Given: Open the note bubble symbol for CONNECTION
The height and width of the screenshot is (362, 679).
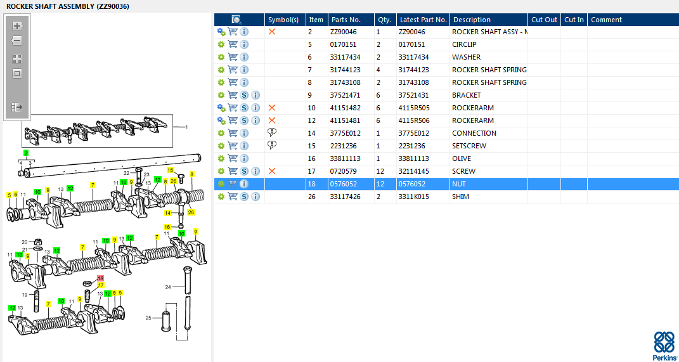Looking at the screenshot, I should point(272,133).
